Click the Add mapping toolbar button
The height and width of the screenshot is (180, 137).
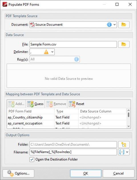(x=16, y=104)
